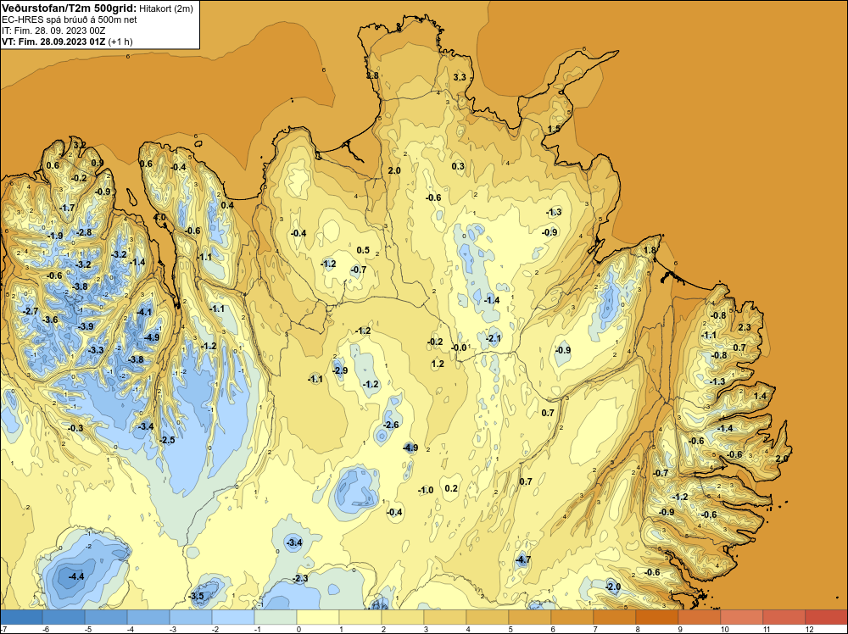Screen dimensions: 848x634
Task: Click the legend tick label -7
Action: pos(3,629)
